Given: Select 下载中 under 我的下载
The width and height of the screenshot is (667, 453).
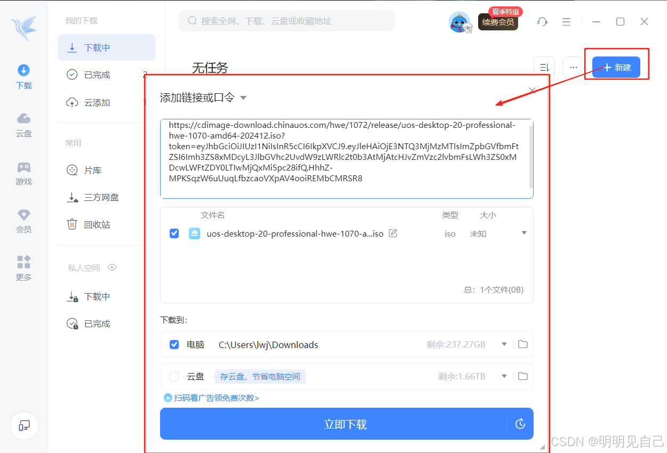Looking at the screenshot, I should coord(107,47).
